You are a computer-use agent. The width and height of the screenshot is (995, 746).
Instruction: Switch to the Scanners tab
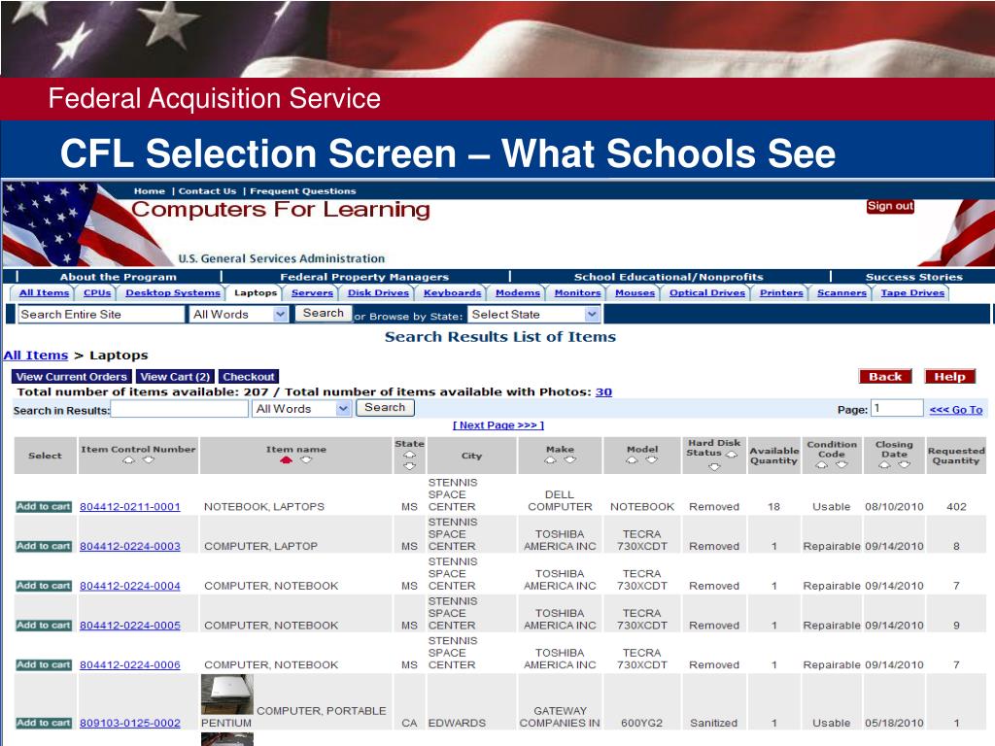tap(841, 292)
